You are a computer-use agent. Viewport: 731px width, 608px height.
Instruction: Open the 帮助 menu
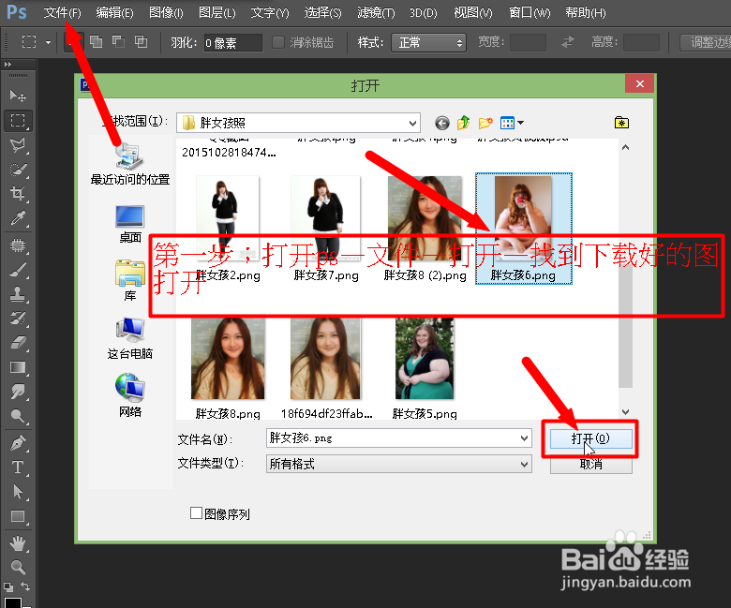pyautogui.click(x=585, y=12)
